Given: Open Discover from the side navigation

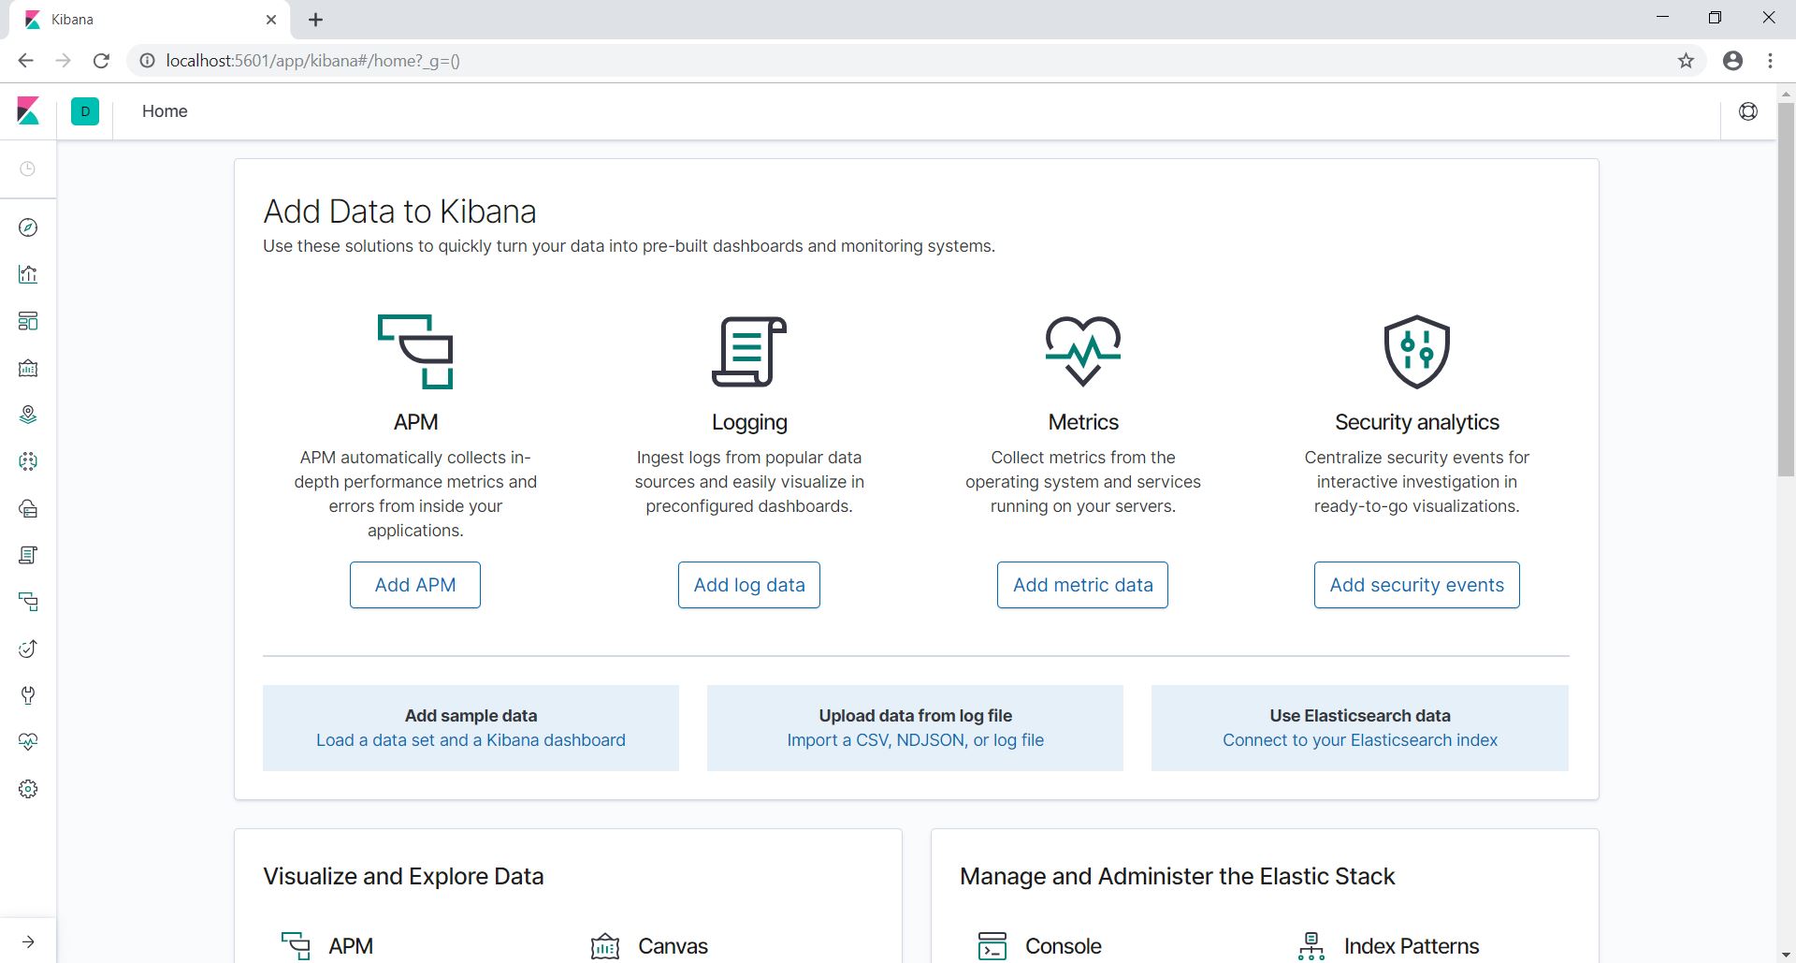Looking at the screenshot, I should [x=28, y=228].
